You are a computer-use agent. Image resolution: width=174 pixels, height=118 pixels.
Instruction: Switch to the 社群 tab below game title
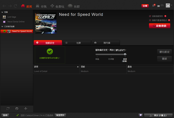click(77, 43)
